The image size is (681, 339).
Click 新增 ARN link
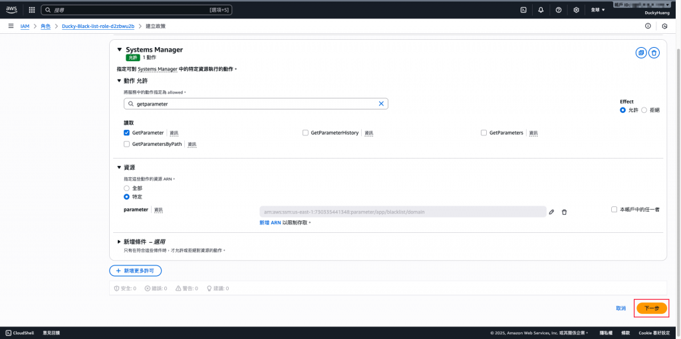[270, 222]
